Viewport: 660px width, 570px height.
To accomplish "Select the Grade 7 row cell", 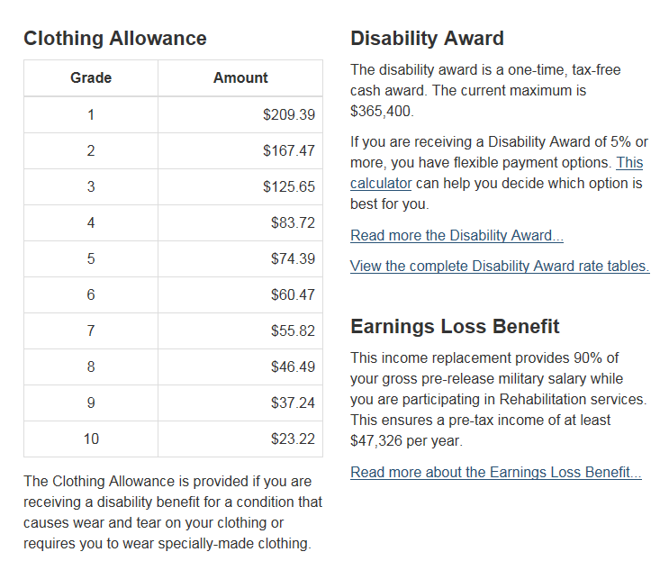I will tap(91, 330).
